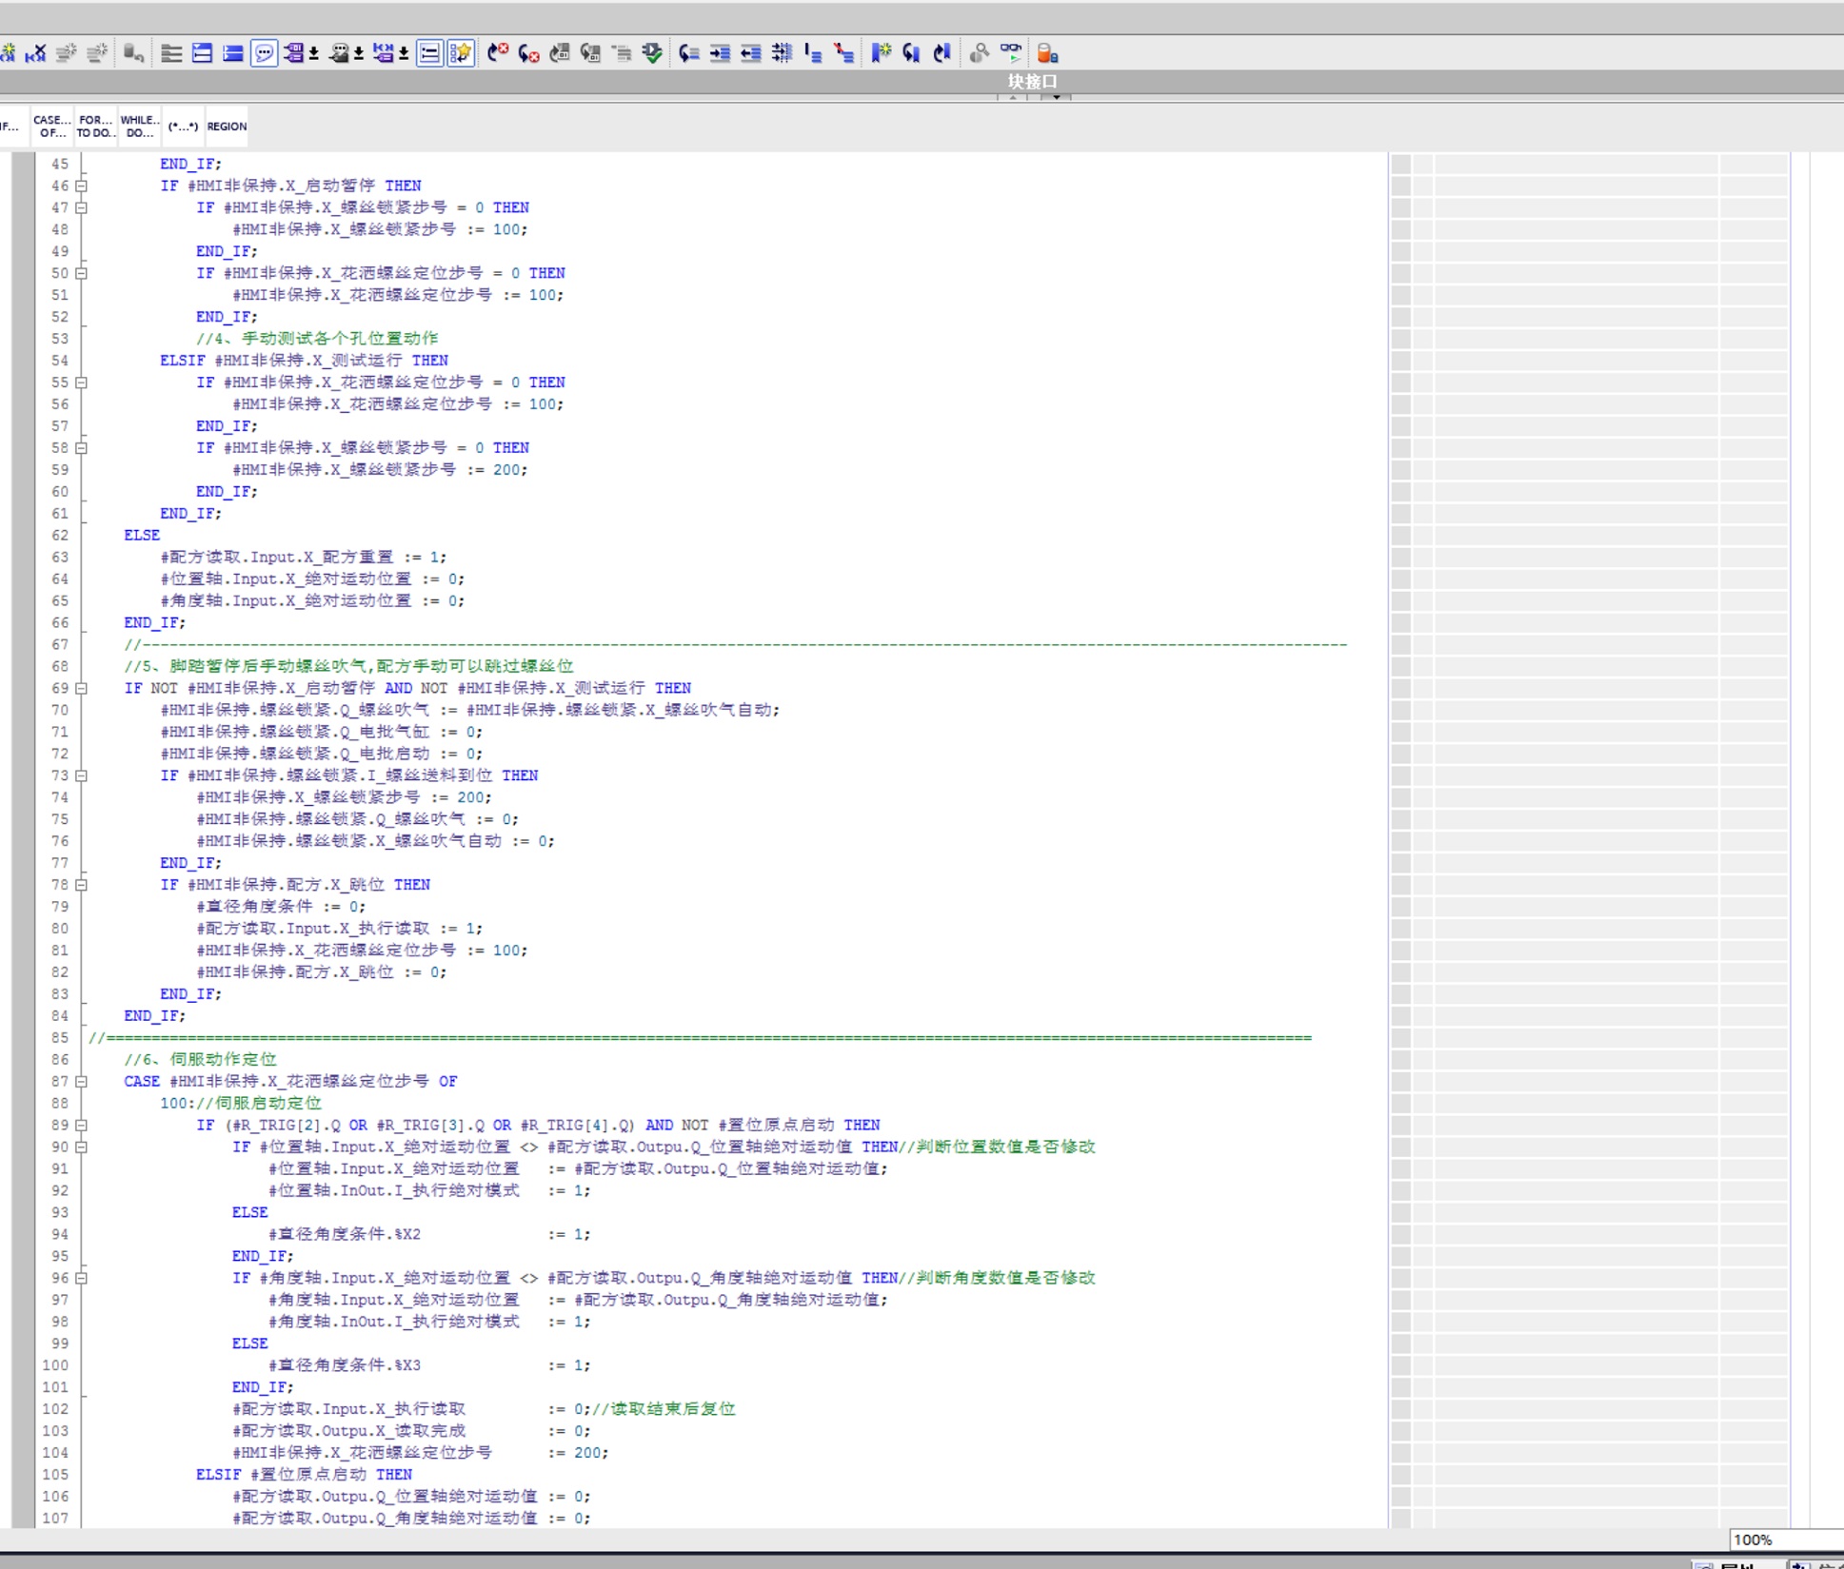This screenshot has height=1569, width=1844.
Task: Open the 块接口 block interface bar
Action: tap(1032, 82)
